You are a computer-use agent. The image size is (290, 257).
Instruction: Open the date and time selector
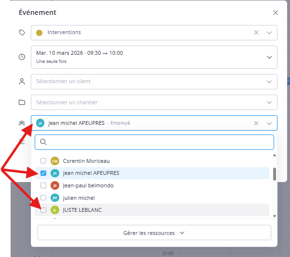(269, 57)
